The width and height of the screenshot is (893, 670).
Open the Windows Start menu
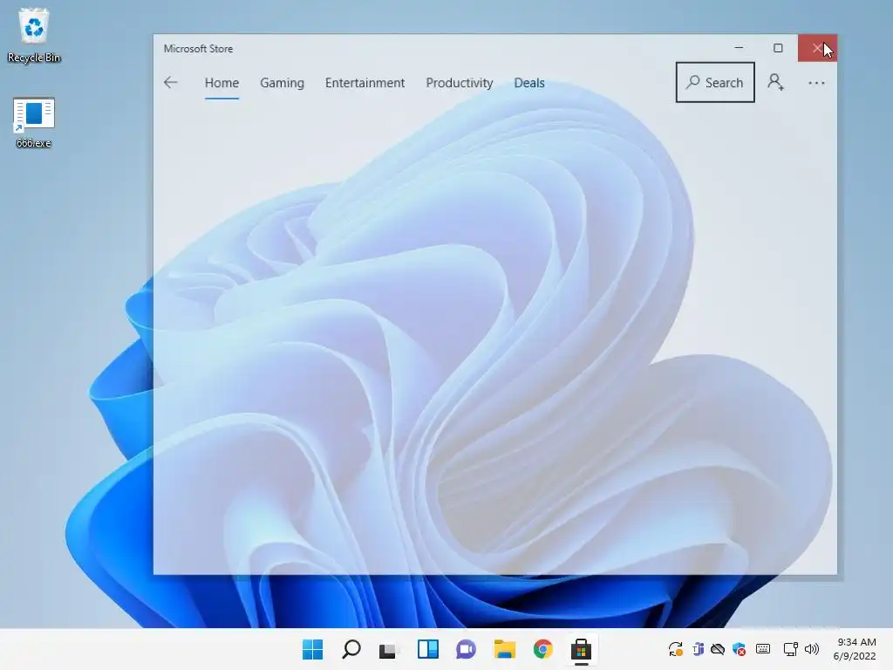click(x=312, y=649)
